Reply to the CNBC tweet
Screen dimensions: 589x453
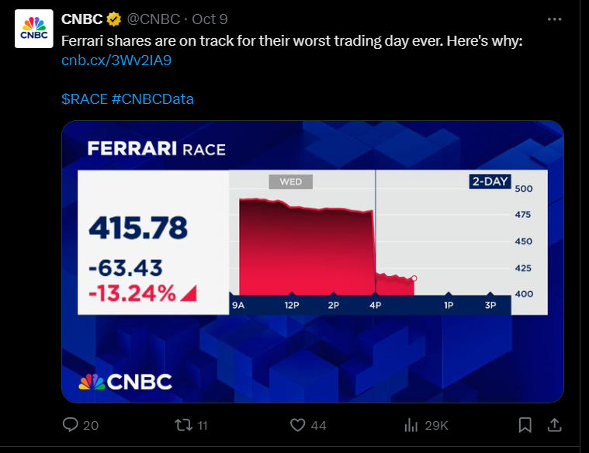click(71, 424)
